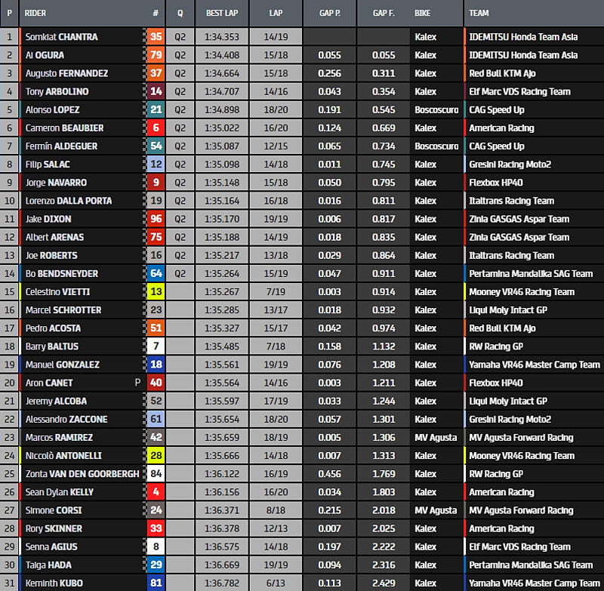Viewport: 604px width, 591px height.
Task: Select the number 96 badge for Jake Dixon
Action: (156, 219)
